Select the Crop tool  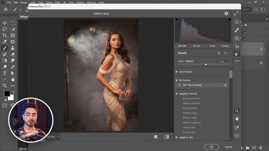(5, 35)
